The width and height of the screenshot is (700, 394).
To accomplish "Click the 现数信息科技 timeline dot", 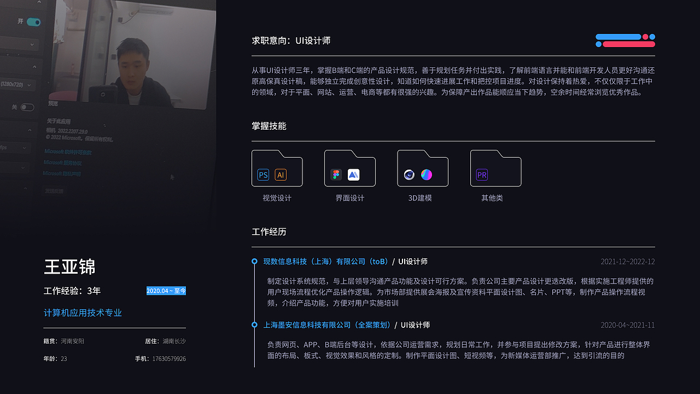I will [254, 262].
